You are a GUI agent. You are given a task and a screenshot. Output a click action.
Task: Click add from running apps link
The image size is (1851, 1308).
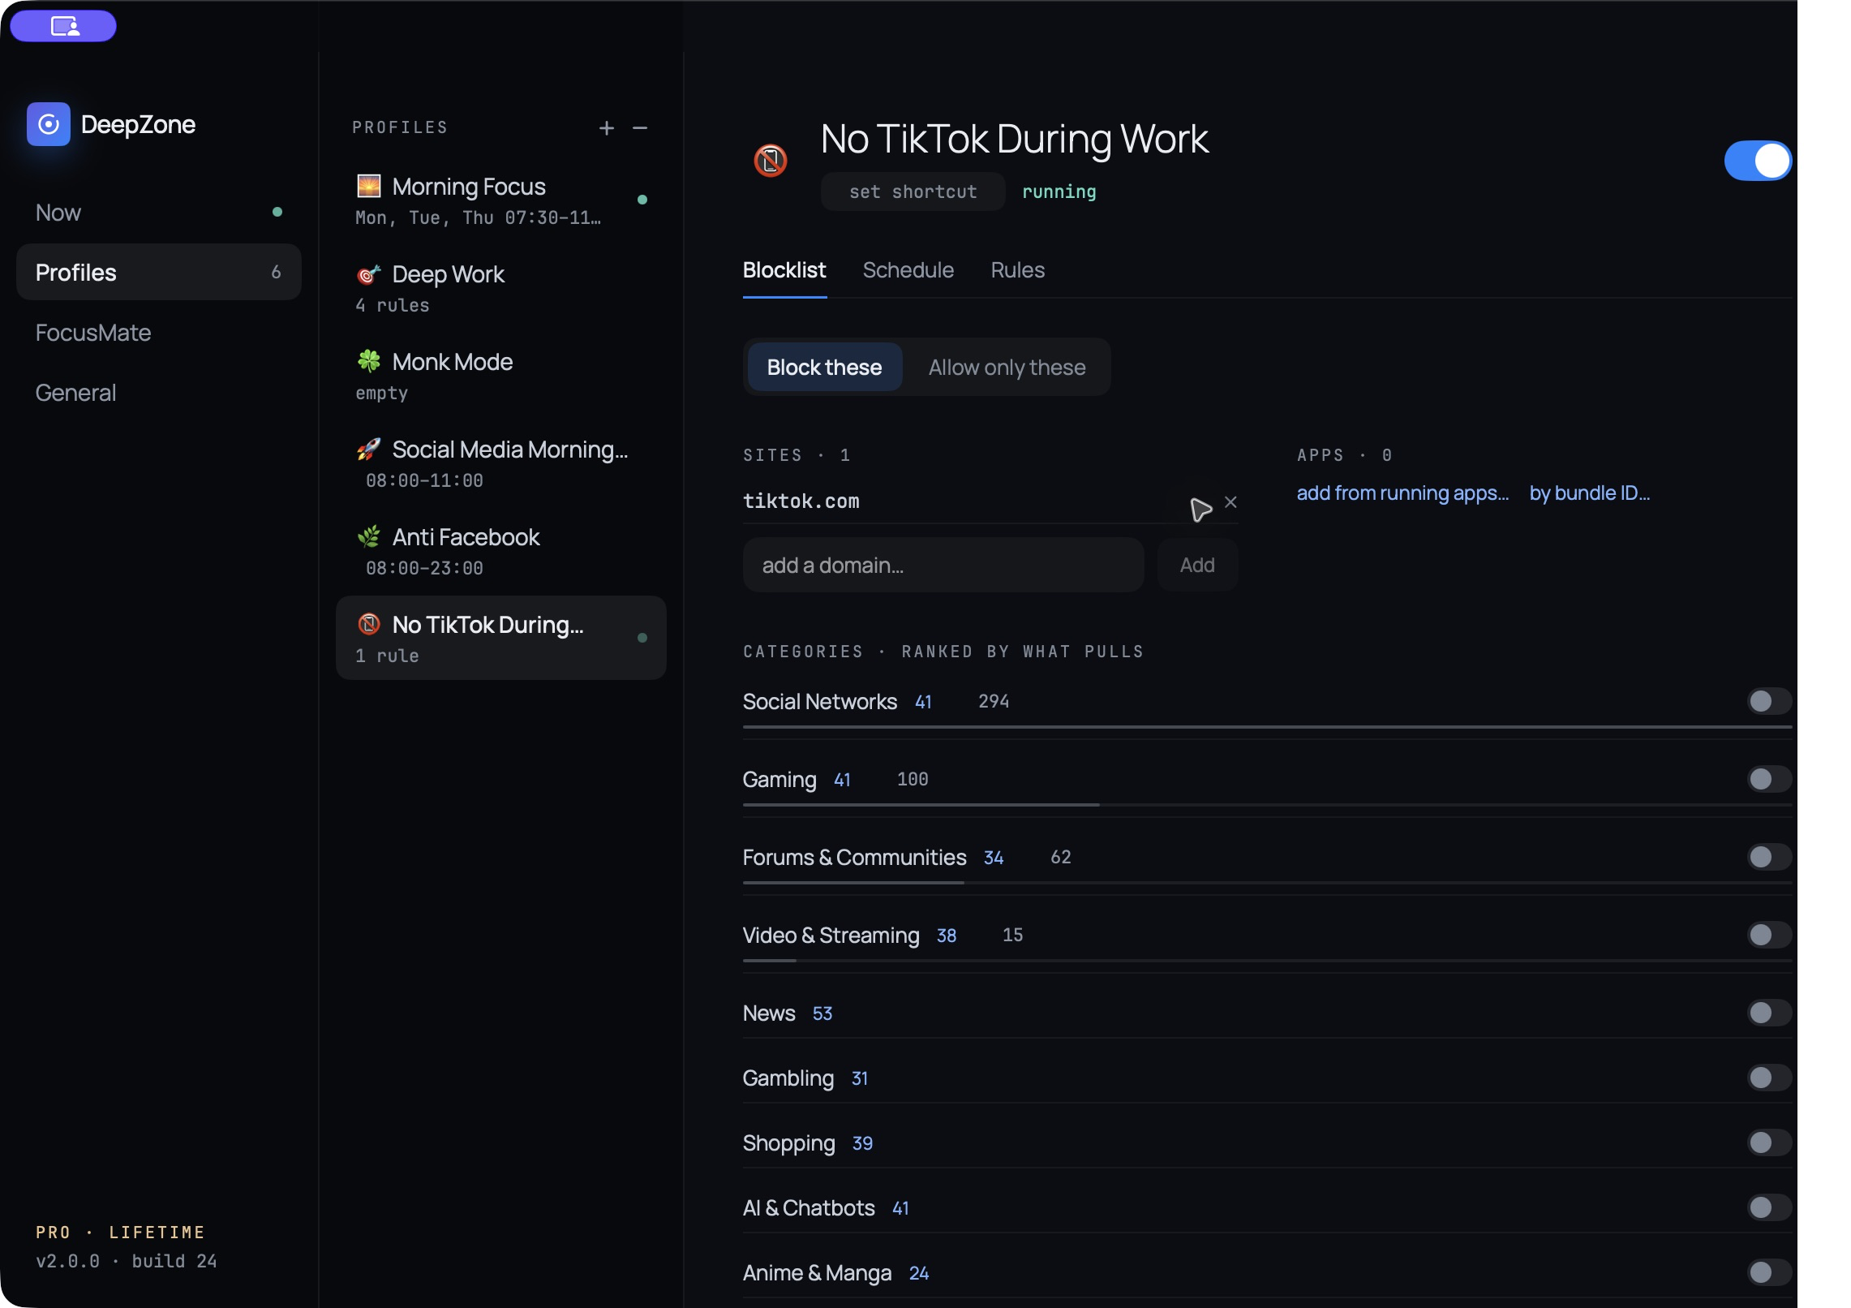1402,493
